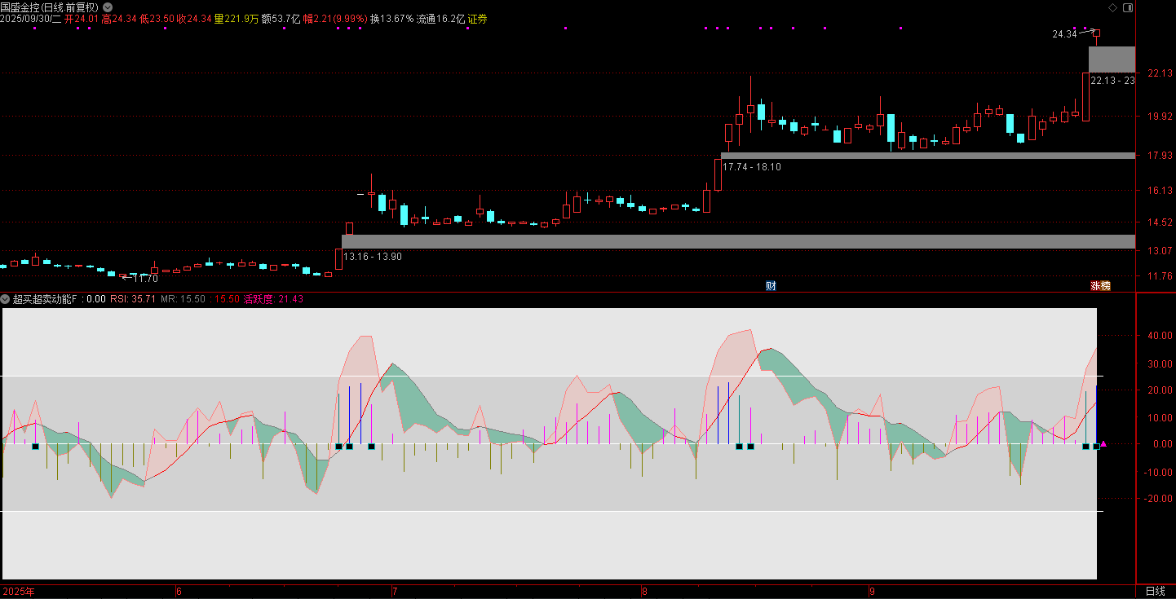This screenshot has height=599, width=1176.
Task: Click the 17.74 - 18.10 gap label
Action: [752, 166]
